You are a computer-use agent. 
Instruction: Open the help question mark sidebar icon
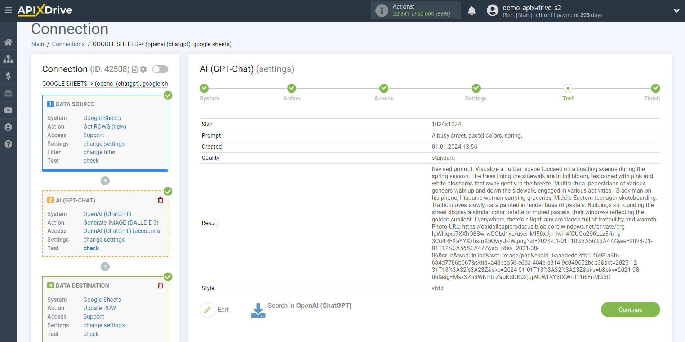tap(8, 144)
